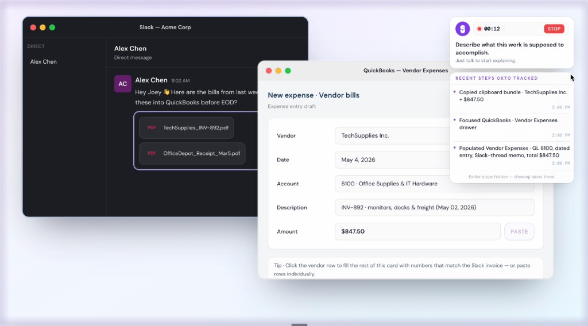The width and height of the screenshot is (588, 326).
Task: Click the Slack — Acme Corp window title
Action: click(165, 28)
